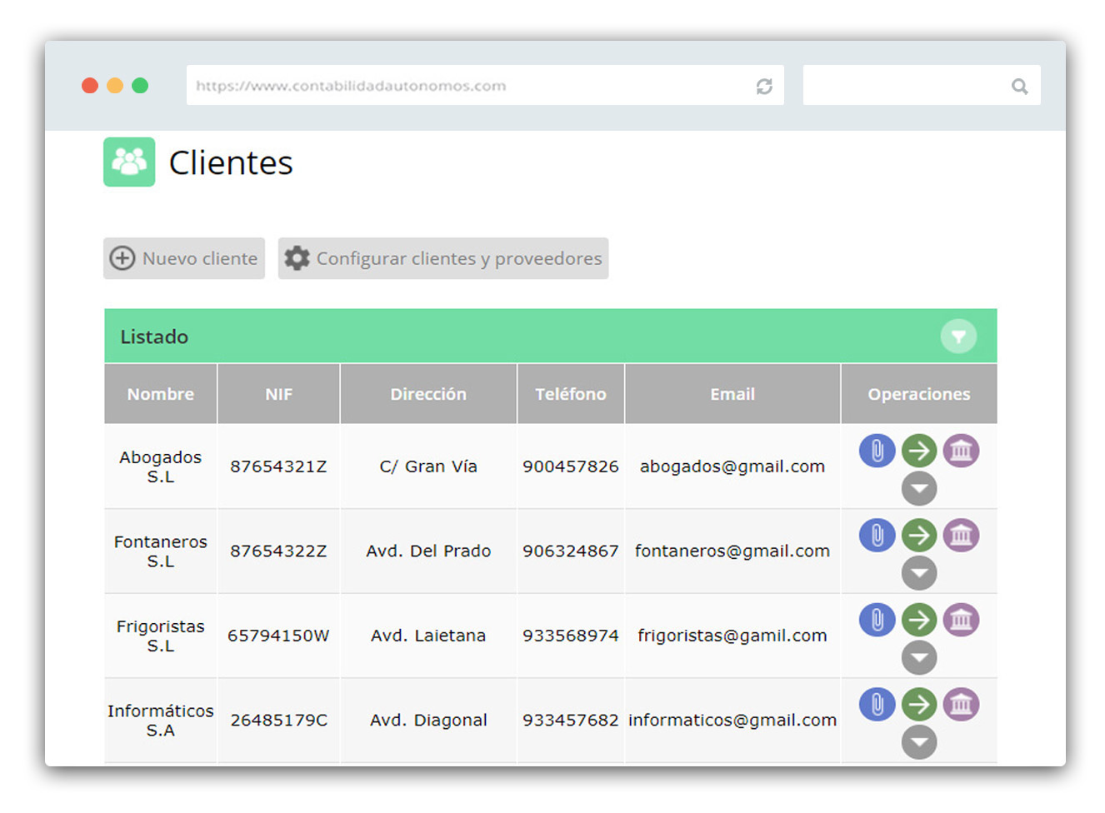The image size is (1105, 813).
Task: Click the green arrow icon for Informáticos S.A
Action: point(919,704)
